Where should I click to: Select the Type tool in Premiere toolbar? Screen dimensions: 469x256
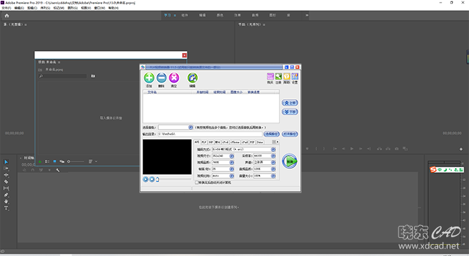[x=6, y=208]
